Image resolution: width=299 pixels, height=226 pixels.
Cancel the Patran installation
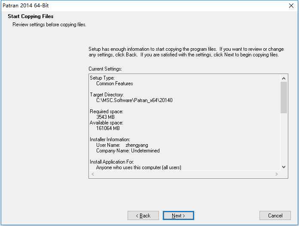[x=275, y=216]
